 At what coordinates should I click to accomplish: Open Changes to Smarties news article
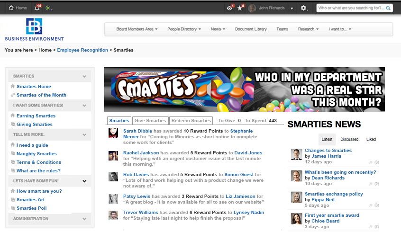pyautogui.click(x=328, y=151)
